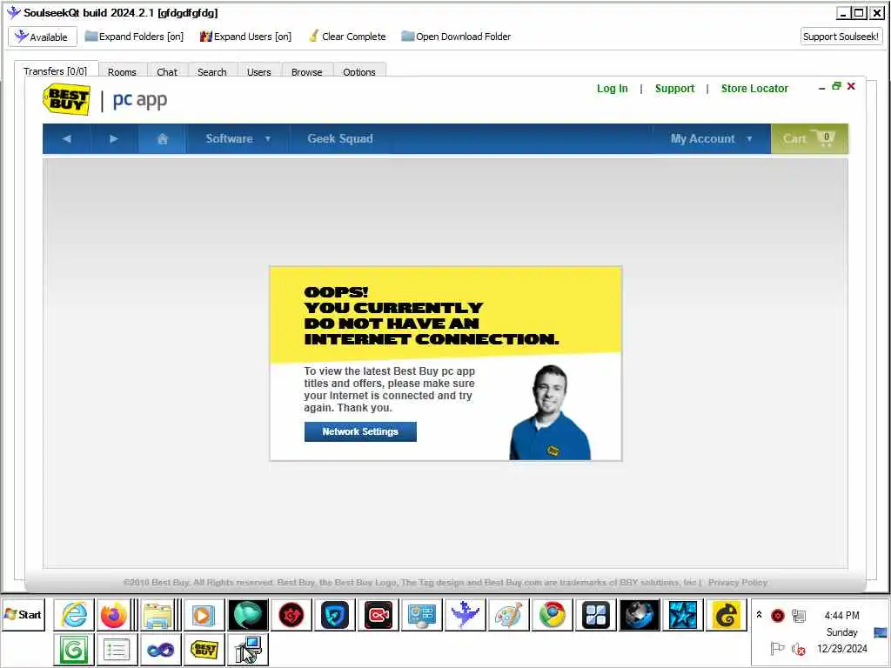Open Windows Explorer folder icon in taskbar

tap(157, 615)
